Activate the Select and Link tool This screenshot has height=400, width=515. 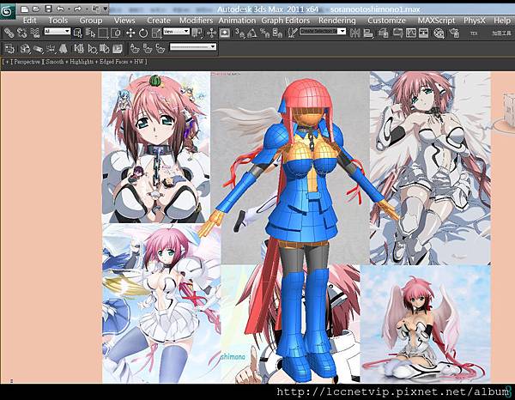tap(9, 33)
